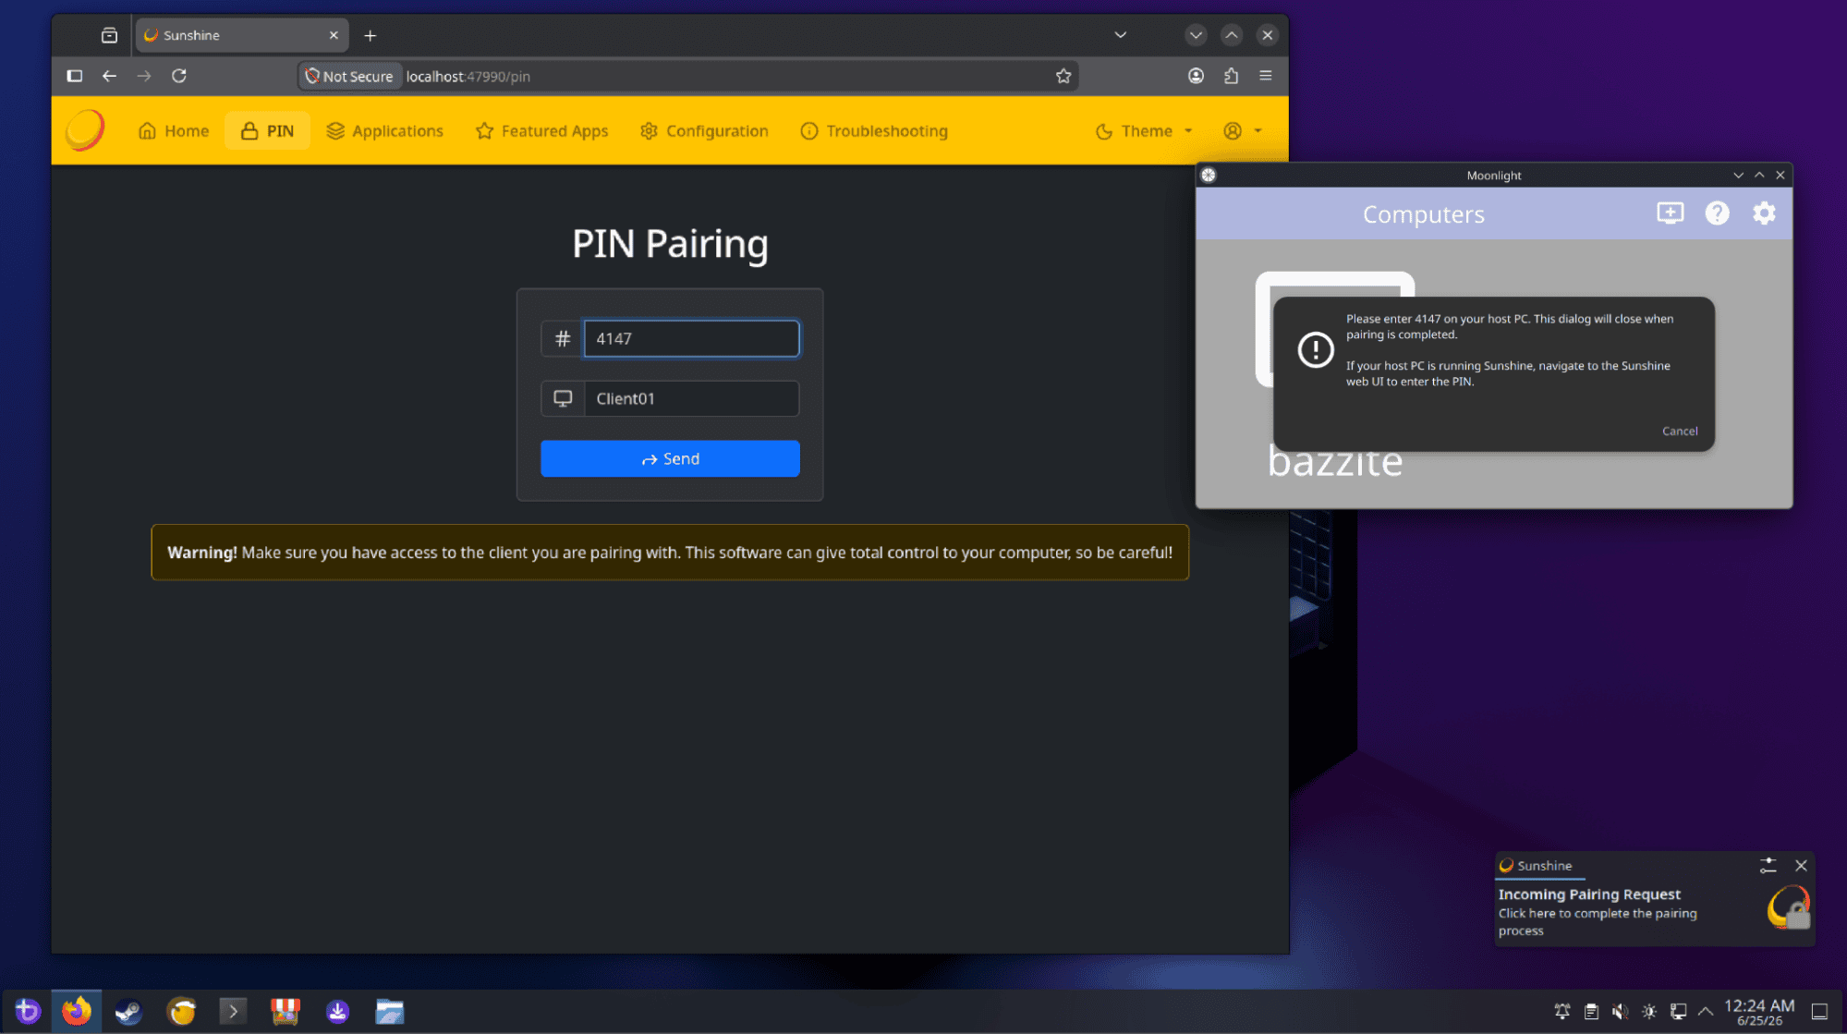Open the display configuration tray icon
The height and width of the screenshot is (1034, 1847).
[x=1678, y=1012]
